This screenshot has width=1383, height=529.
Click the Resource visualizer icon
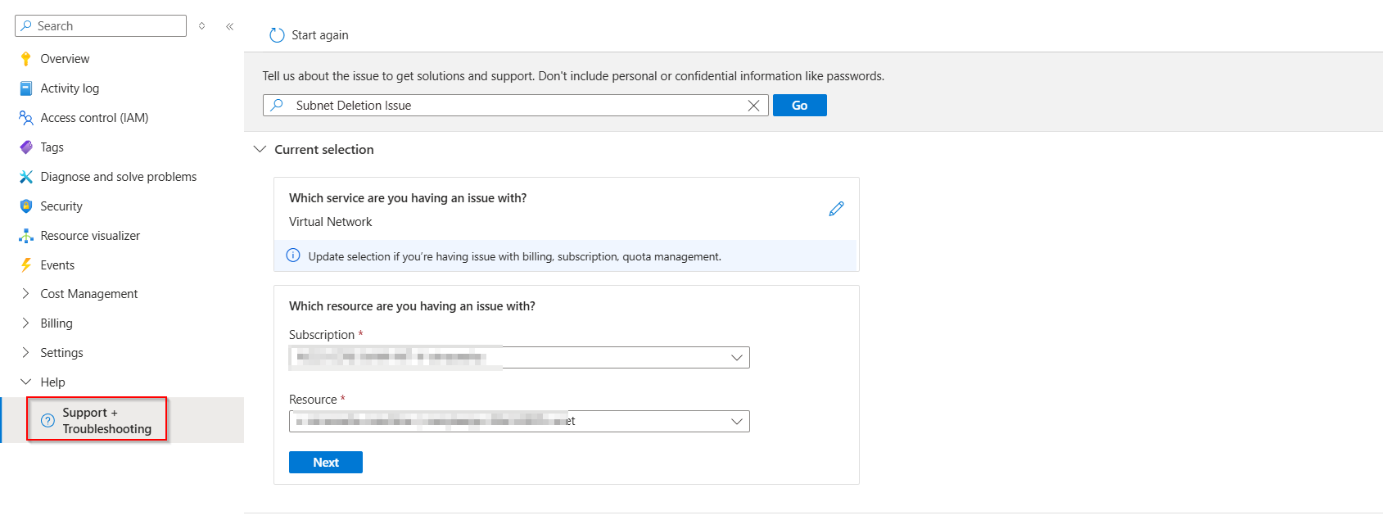(x=26, y=236)
